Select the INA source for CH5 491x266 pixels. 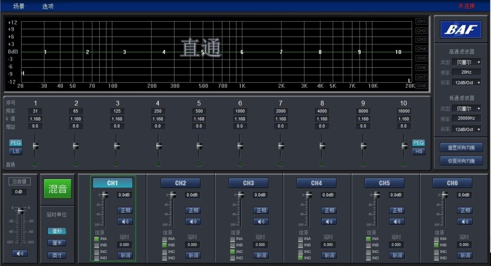(x=369, y=239)
